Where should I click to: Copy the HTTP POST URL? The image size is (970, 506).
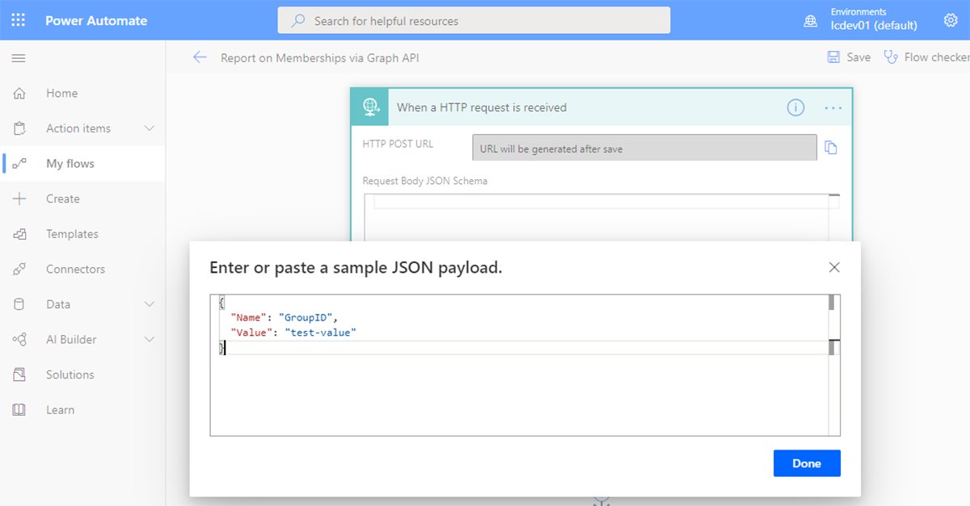coord(830,148)
